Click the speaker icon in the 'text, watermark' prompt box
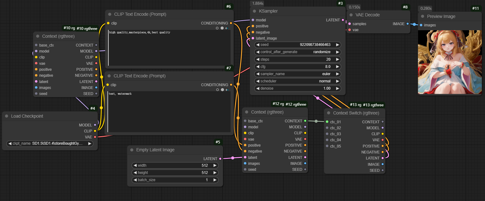Viewport: 485px width, 201px height. pyautogui.click(x=227, y=90)
